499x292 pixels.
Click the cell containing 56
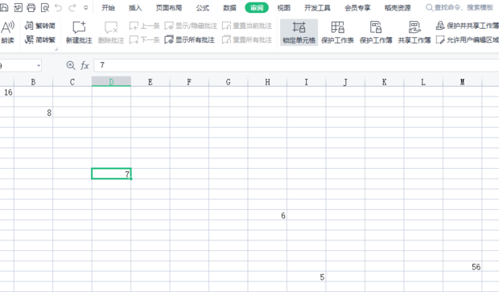(x=463, y=266)
